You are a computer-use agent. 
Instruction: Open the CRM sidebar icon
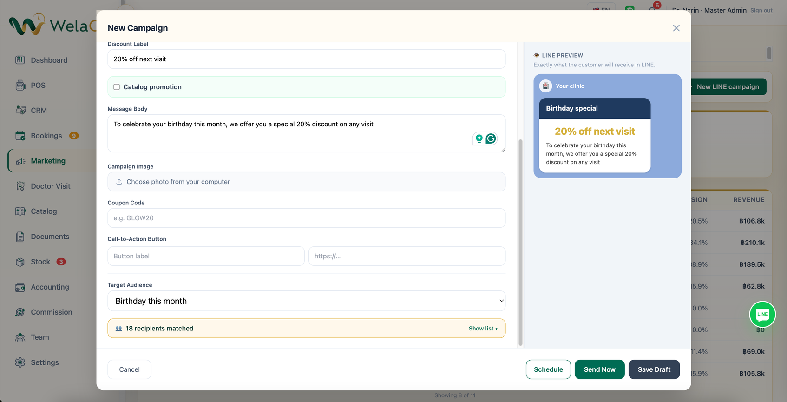20,110
